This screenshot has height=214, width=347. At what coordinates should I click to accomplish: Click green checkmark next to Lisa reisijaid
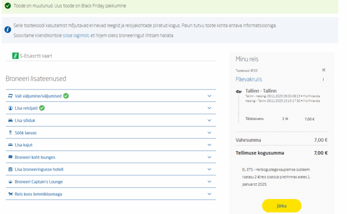click(42, 108)
